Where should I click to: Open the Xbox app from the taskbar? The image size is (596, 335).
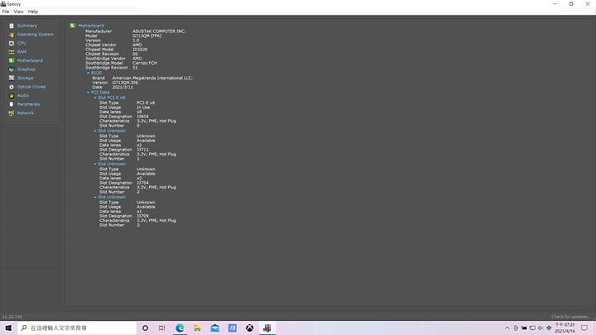[250, 328]
